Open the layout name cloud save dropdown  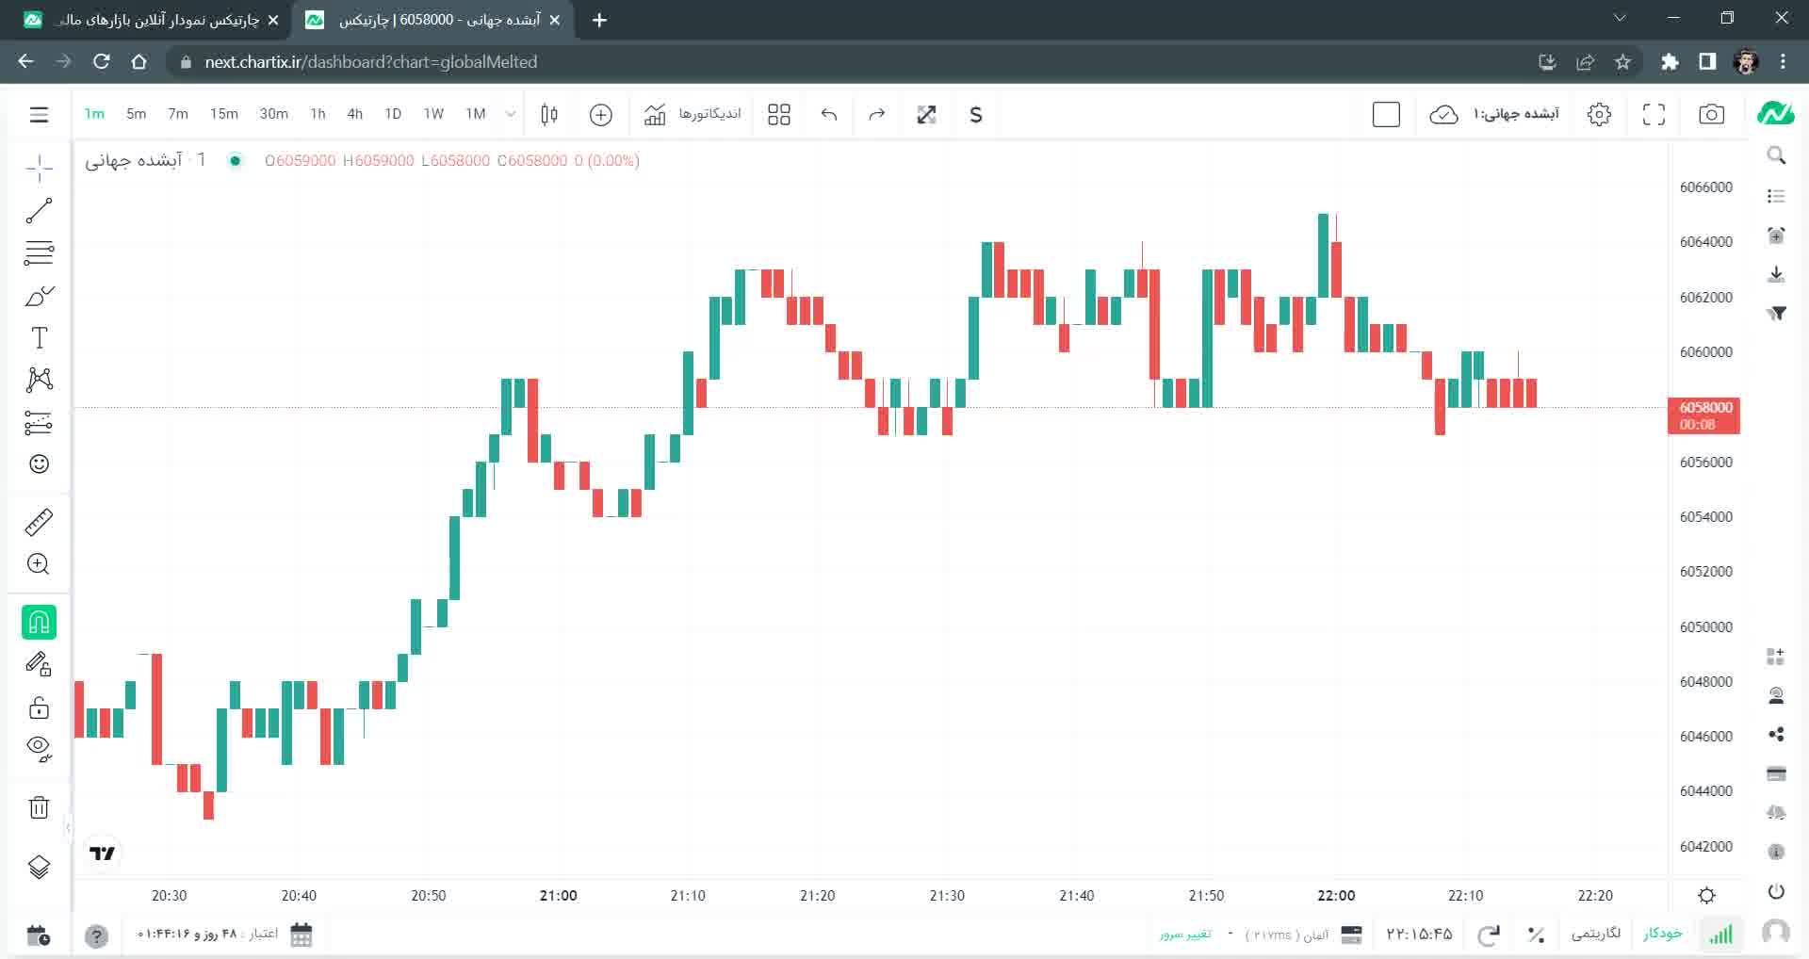click(x=1494, y=114)
